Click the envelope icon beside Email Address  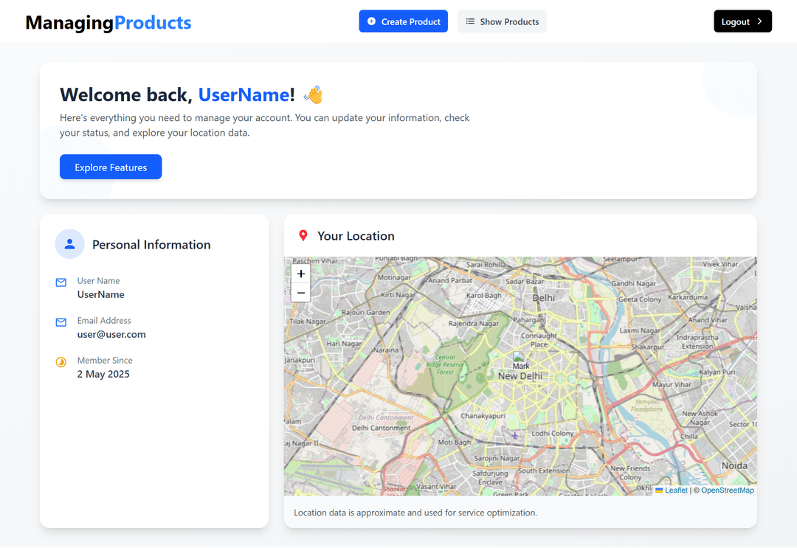[61, 322]
